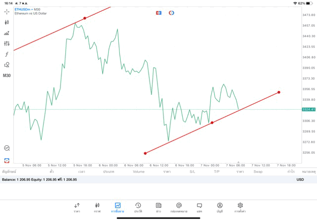The height and width of the screenshot is (221, 317).
Task: Sort by the Volume column header
Action: pos(139,172)
